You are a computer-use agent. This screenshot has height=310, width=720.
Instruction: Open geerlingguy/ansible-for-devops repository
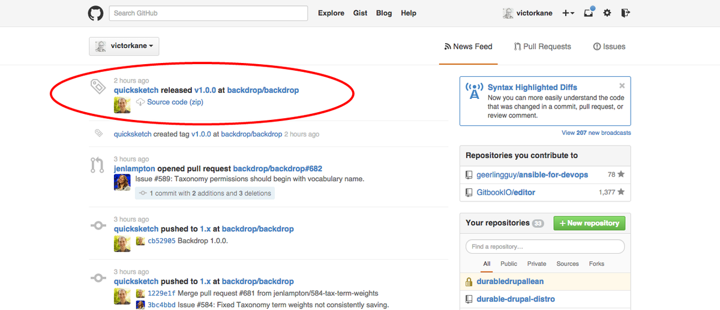(532, 174)
